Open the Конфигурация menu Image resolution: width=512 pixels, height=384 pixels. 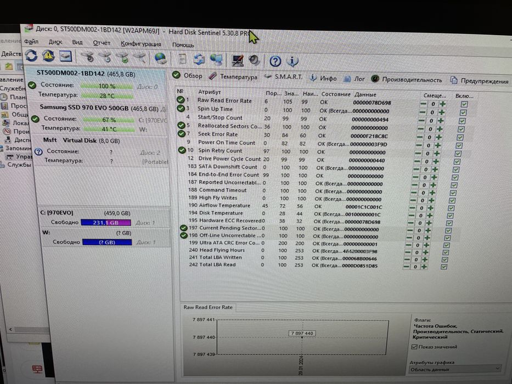coord(140,44)
